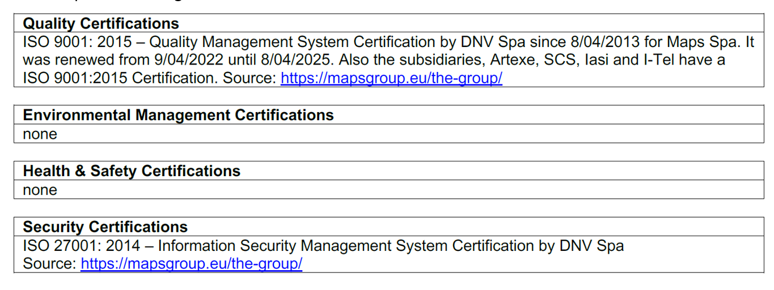Image resolution: width=774 pixels, height=290 pixels.
Task: Click the Health & Safety Certifications heading
Action: tap(132, 171)
